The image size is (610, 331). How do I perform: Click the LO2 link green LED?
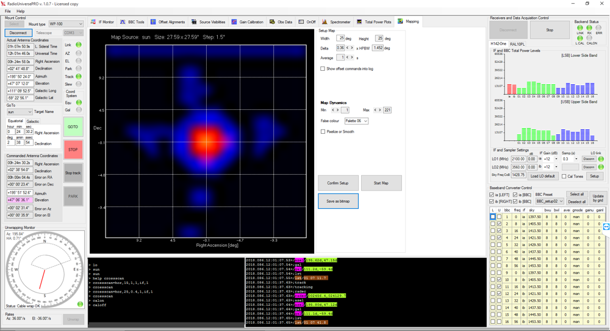point(601,167)
